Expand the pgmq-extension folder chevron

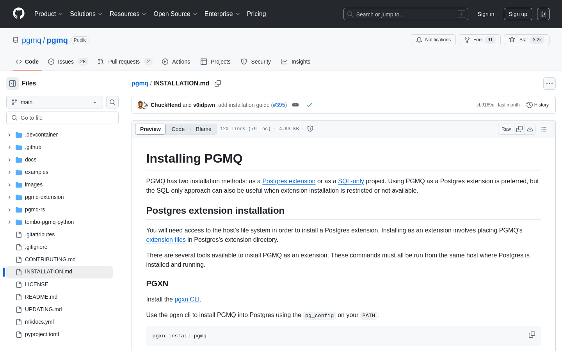(x=9, y=197)
